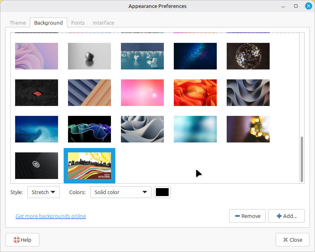Pick the colorful city skyline wallpaper
315x252 pixels.
click(89, 165)
